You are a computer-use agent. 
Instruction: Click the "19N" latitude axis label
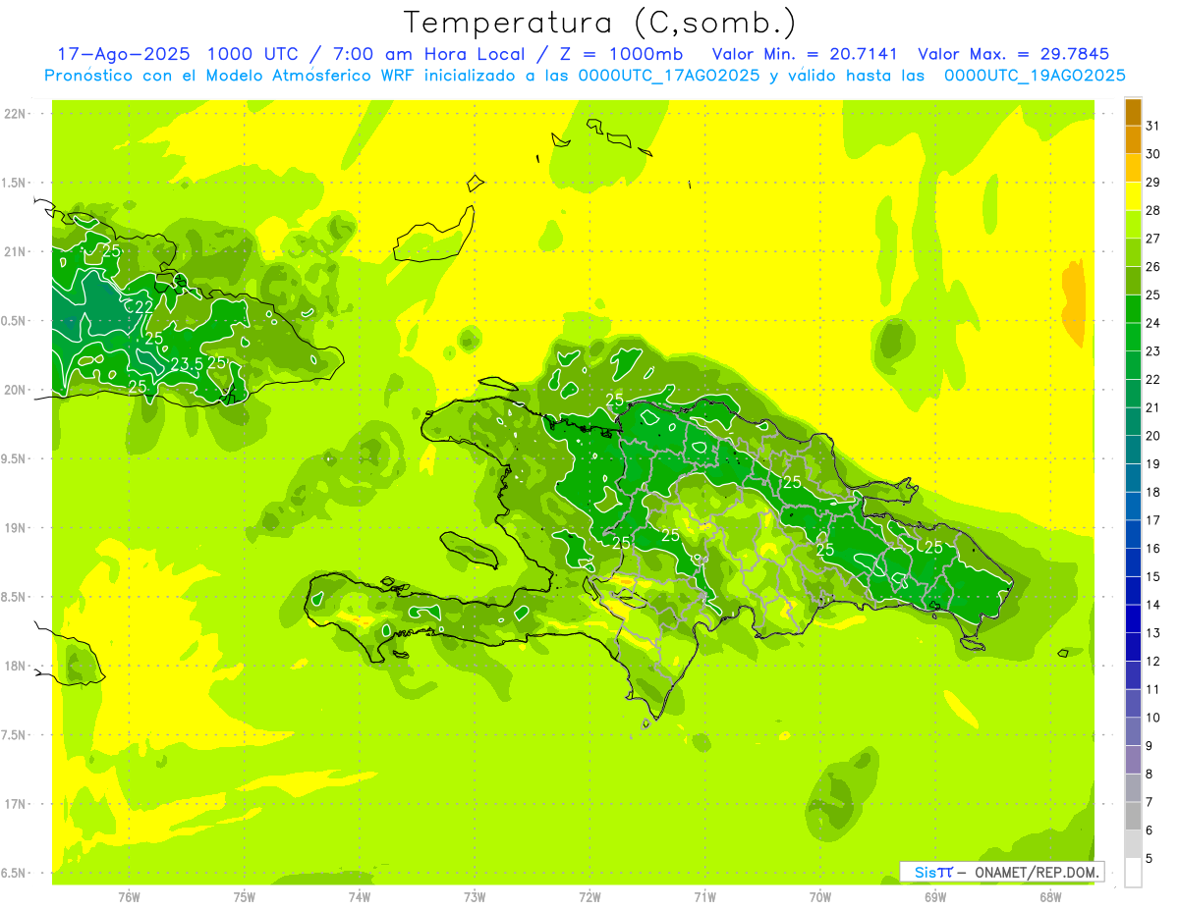coord(15,528)
